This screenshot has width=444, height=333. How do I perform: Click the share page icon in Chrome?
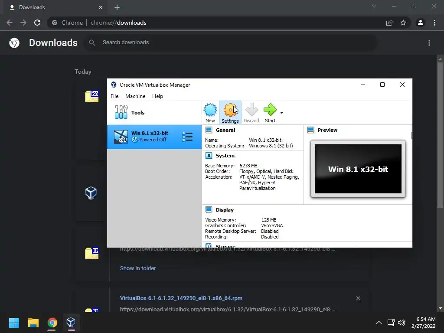[389, 23]
